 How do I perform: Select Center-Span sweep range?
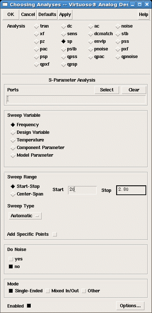pos(13,194)
